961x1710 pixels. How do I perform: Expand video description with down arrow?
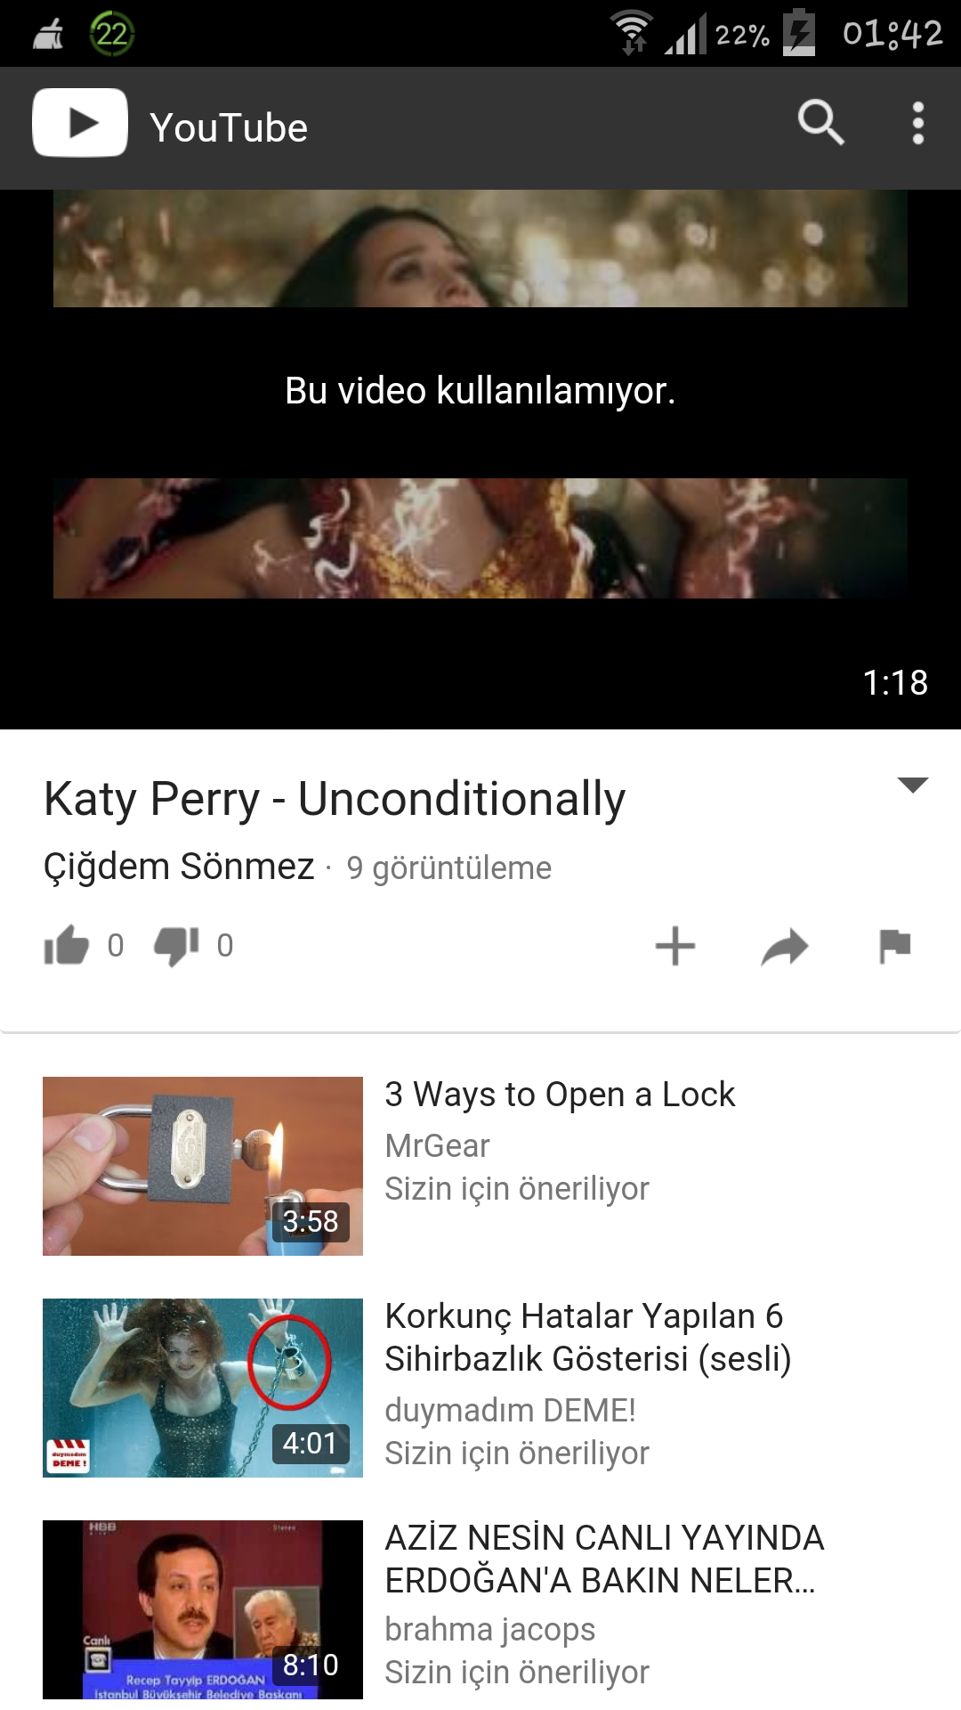[x=913, y=785]
